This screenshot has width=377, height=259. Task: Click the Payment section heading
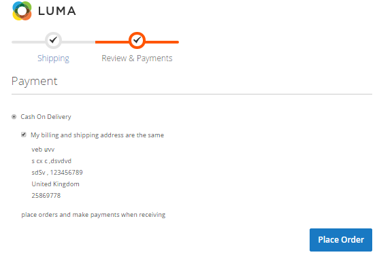click(35, 82)
